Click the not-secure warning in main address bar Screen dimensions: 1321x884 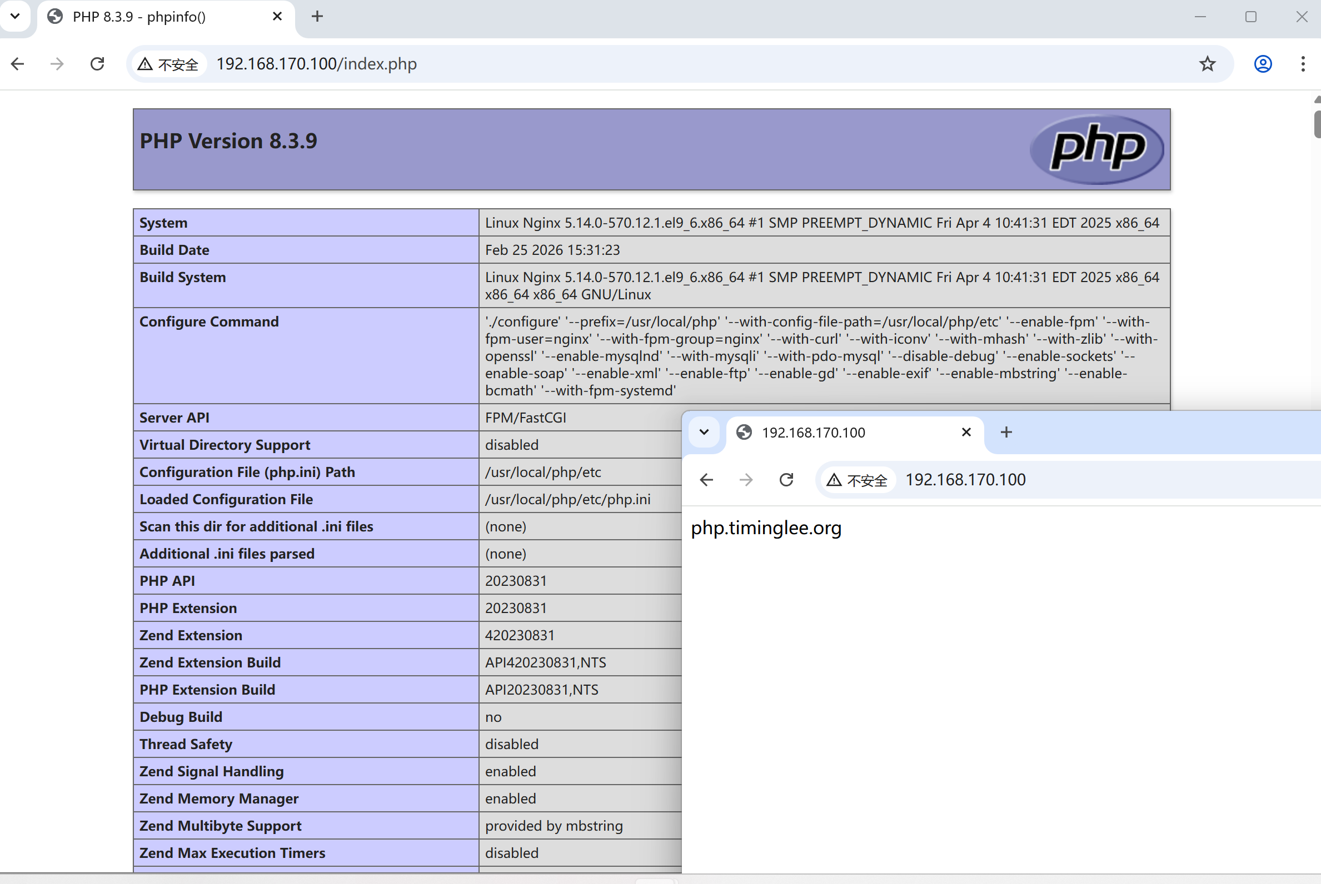point(168,64)
